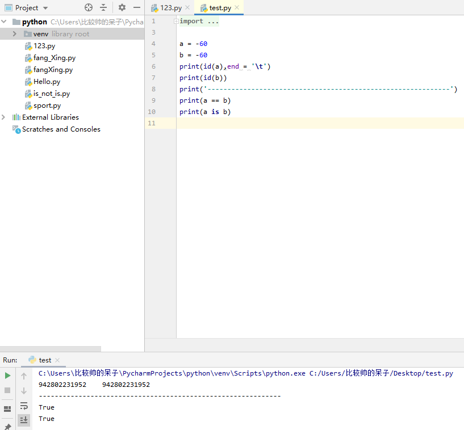Rerun test with the green Run arrow

8,376
